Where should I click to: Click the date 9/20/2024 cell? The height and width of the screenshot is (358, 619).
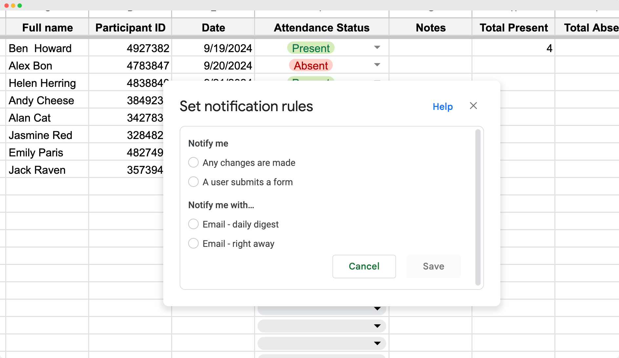213,65
